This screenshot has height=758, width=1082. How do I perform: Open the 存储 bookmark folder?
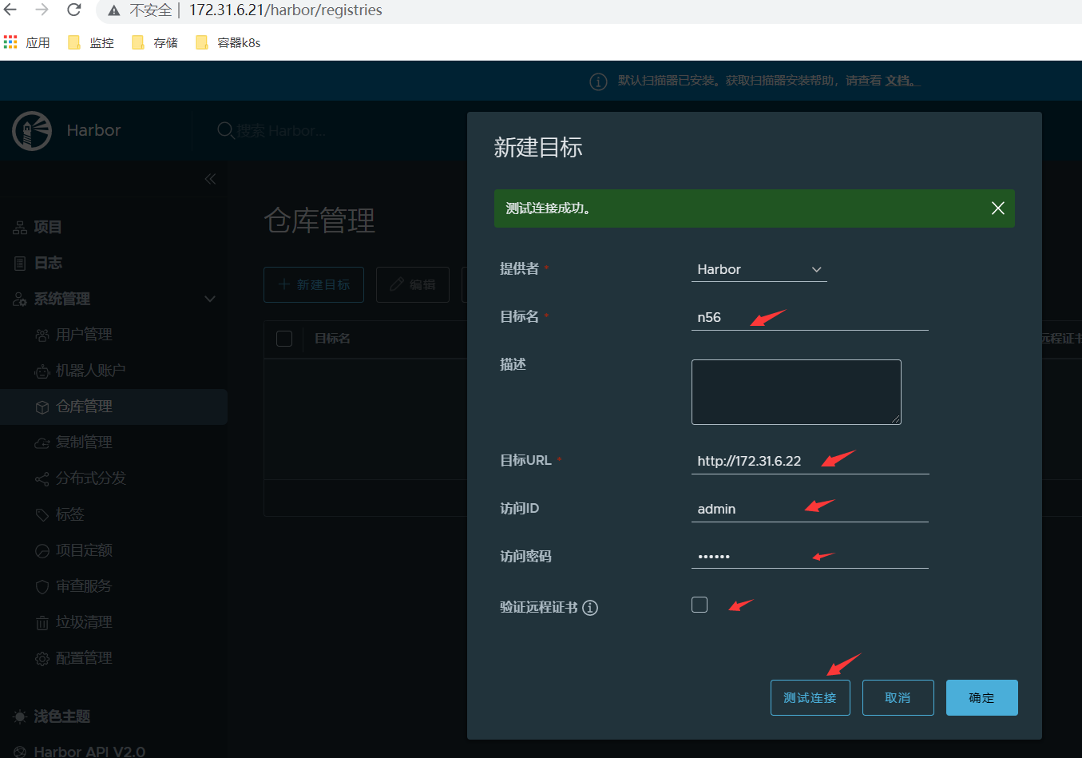pos(155,42)
